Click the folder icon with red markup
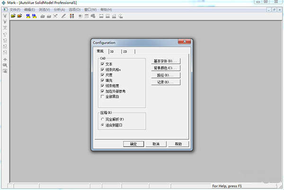The image size is (284, 190). pos(19,16)
